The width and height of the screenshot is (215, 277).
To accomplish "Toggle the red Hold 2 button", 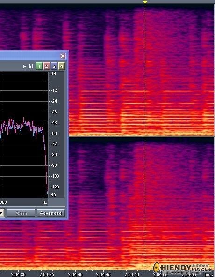I will (47, 67).
